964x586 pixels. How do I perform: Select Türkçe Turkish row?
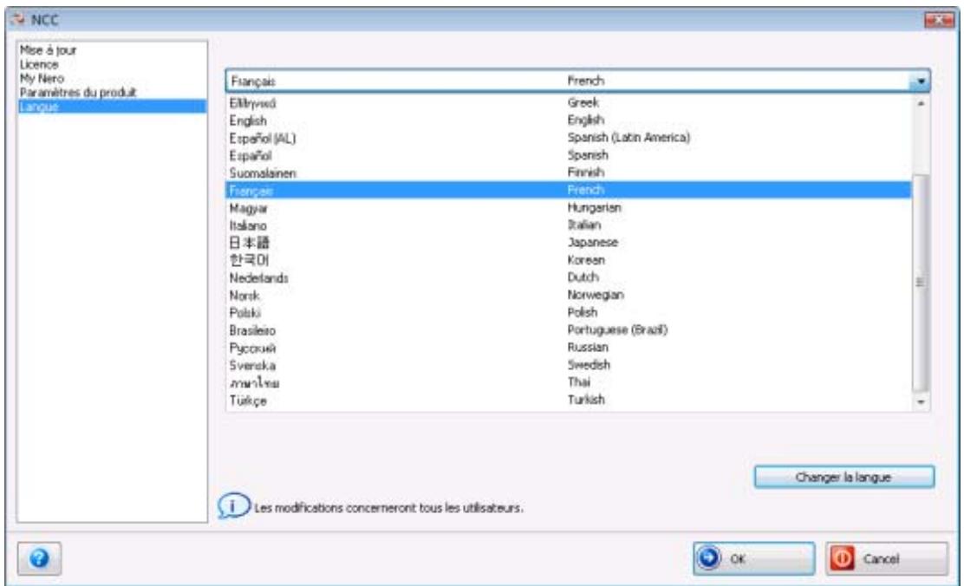point(569,400)
